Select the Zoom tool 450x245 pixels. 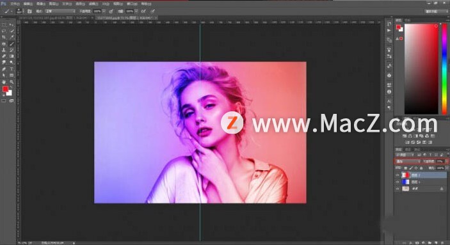[12, 81]
